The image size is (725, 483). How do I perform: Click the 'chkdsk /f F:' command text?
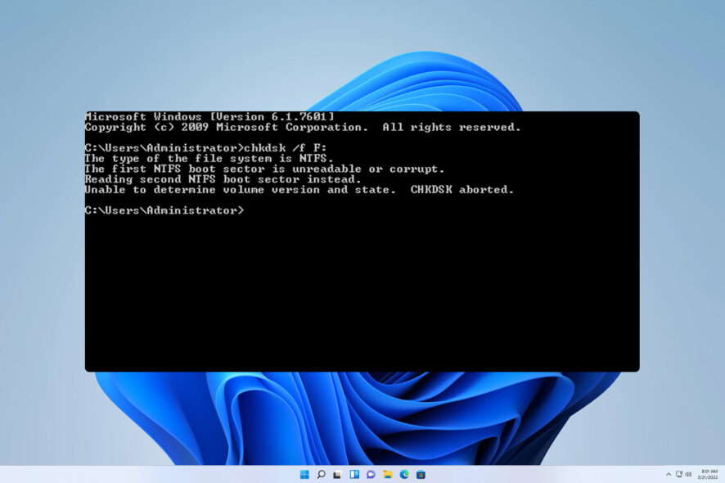pyautogui.click(x=286, y=148)
